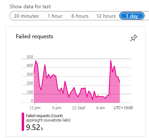Image resolution: width=149 pixels, height=138 pixels.
Task: Click the chart peak near 12 pm
Action: pyautogui.click(x=36, y=60)
